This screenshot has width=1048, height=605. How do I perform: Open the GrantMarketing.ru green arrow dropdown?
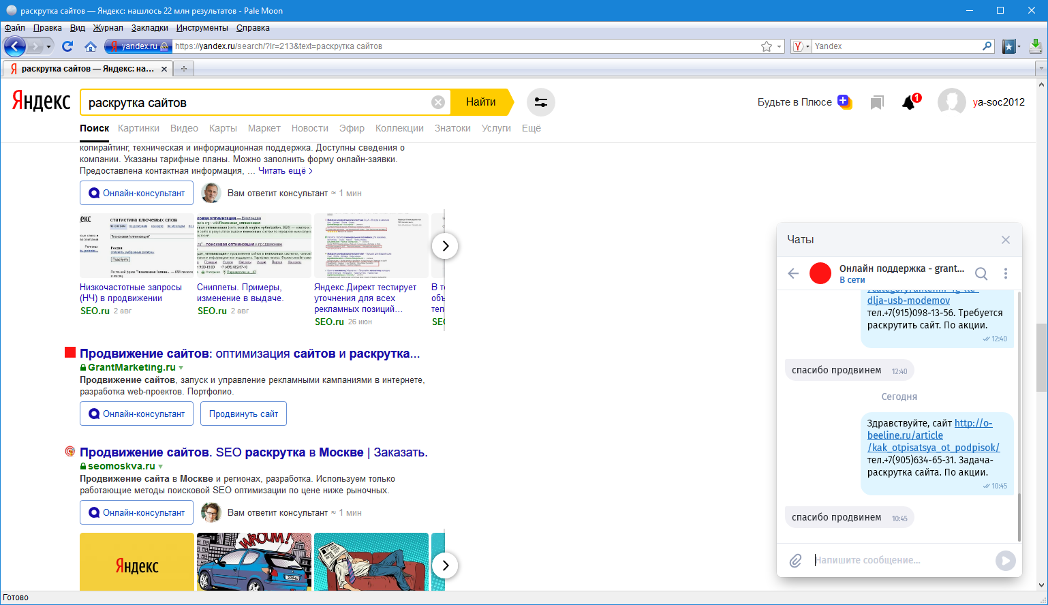click(x=181, y=368)
